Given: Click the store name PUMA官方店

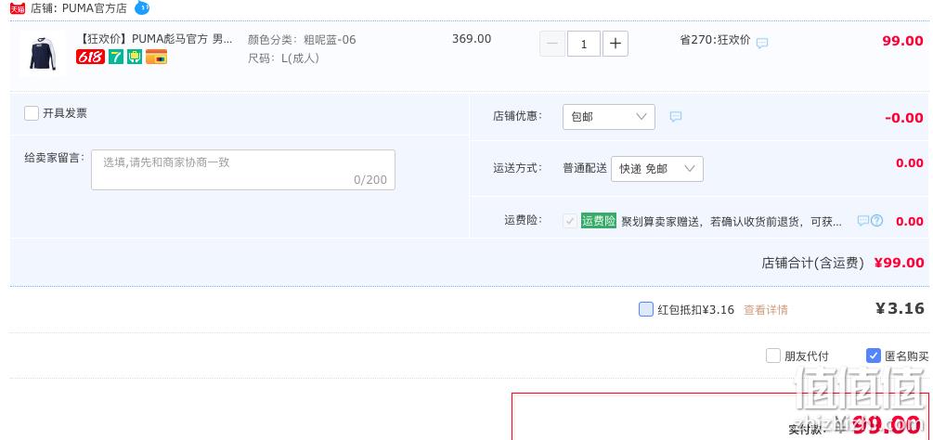Looking at the screenshot, I should coord(95,8).
